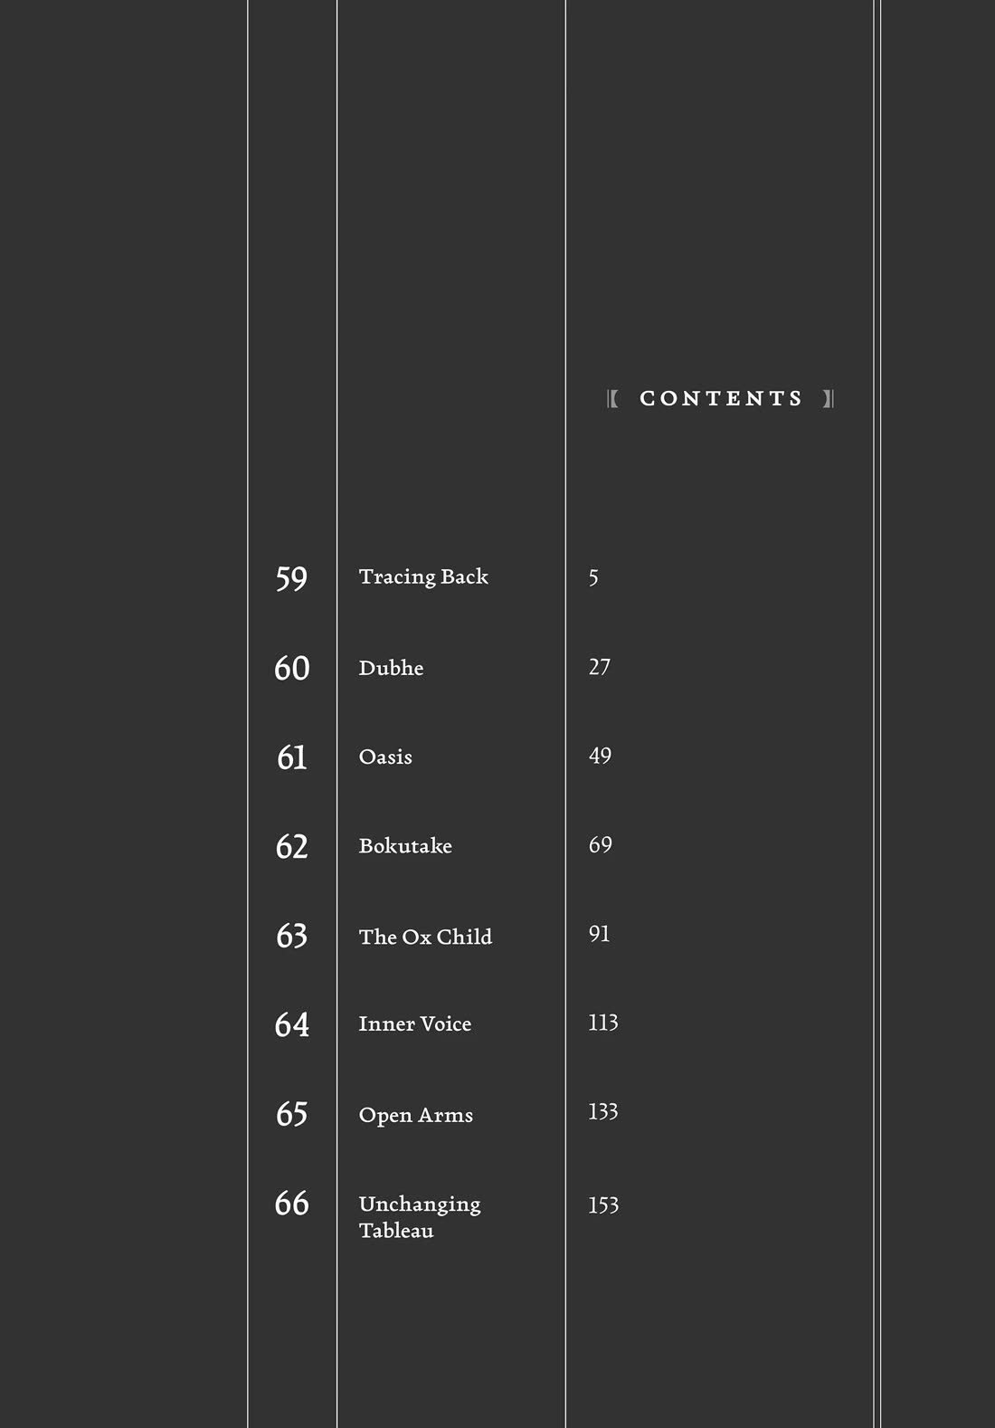
Task: Click chapter number 64
Action: (x=291, y=1024)
